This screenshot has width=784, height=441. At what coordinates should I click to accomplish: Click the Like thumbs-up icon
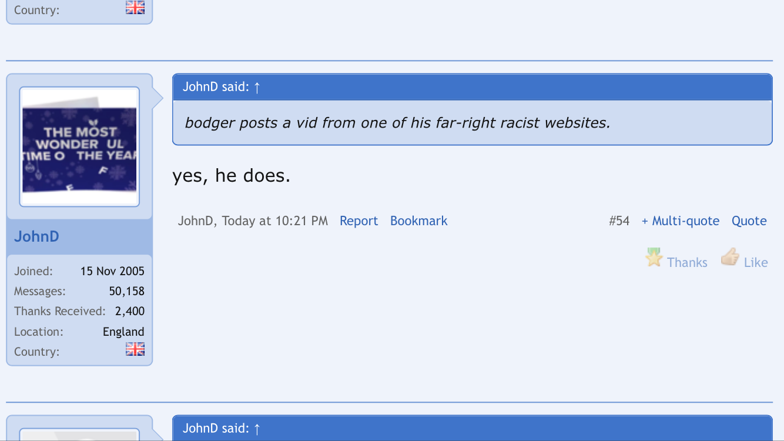coord(730,257)
